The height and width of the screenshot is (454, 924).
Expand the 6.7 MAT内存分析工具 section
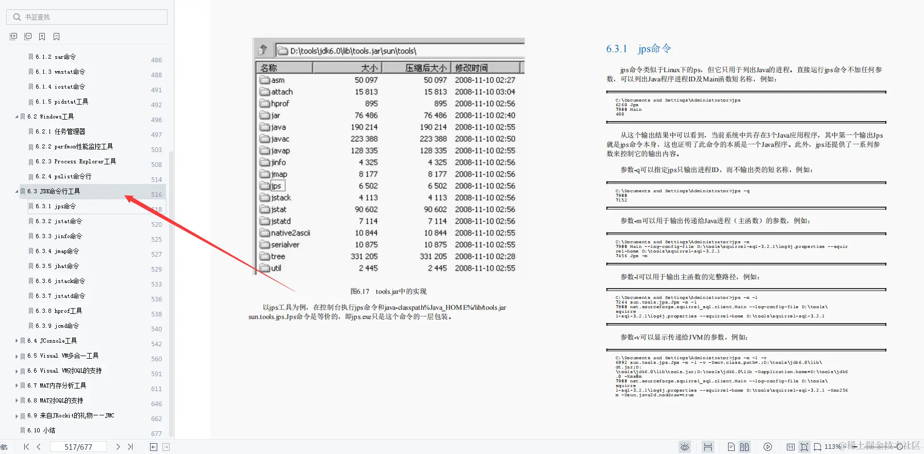point(16,386)
